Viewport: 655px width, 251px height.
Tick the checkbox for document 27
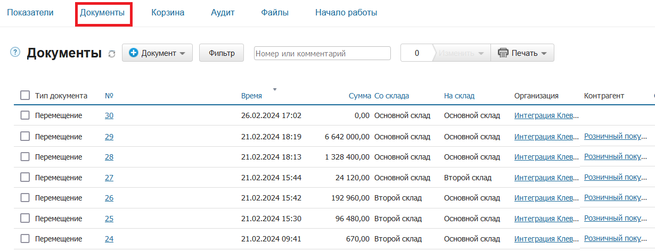coord(25,178)
